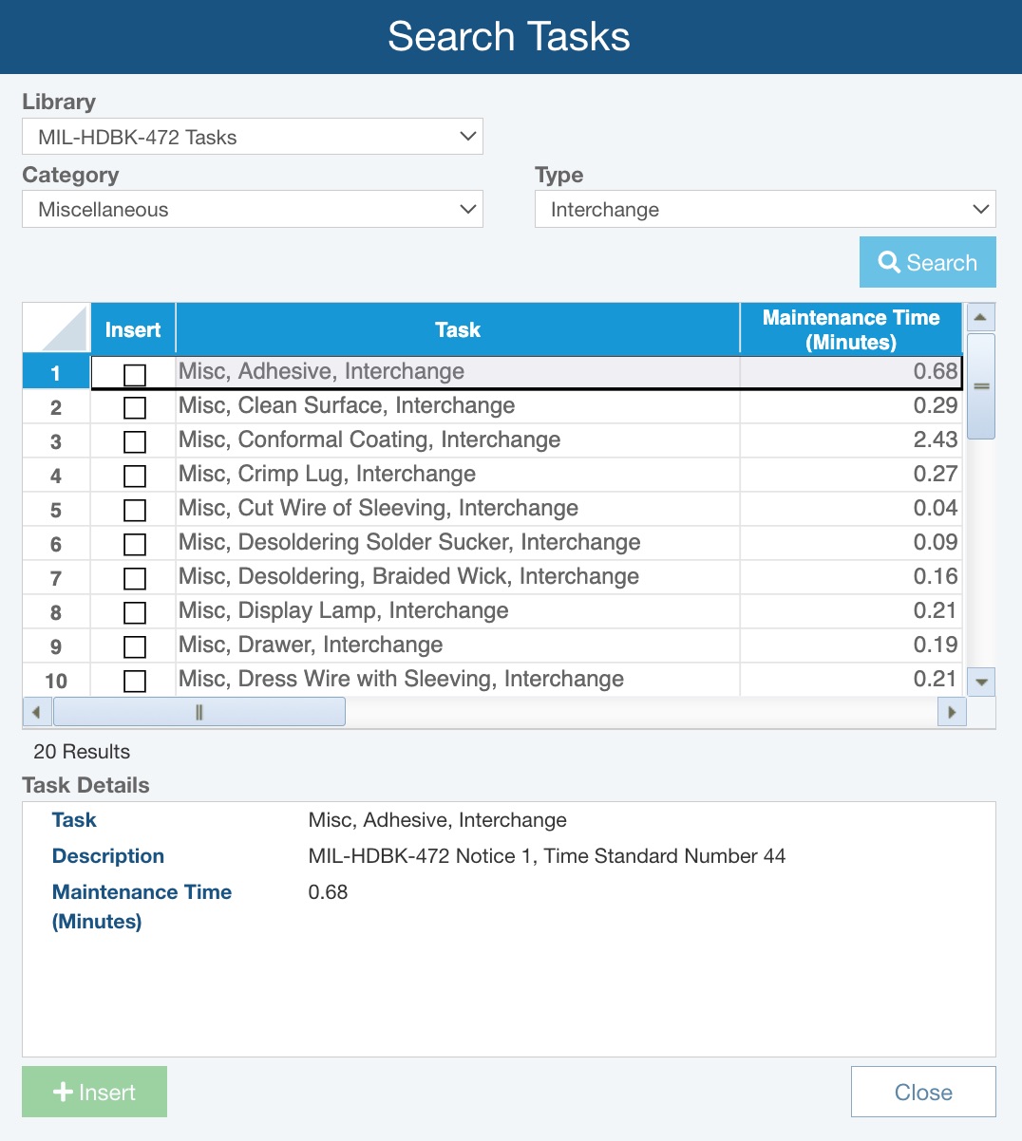The height and width of the screenshot is (1141, 1022).
Task: Click the Search button with magnifier icon
Action: click(x=927, y=262)
